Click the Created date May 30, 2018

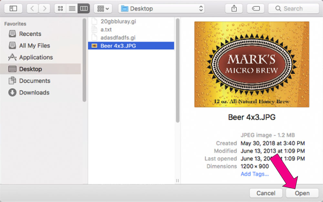tap(273, 143)
